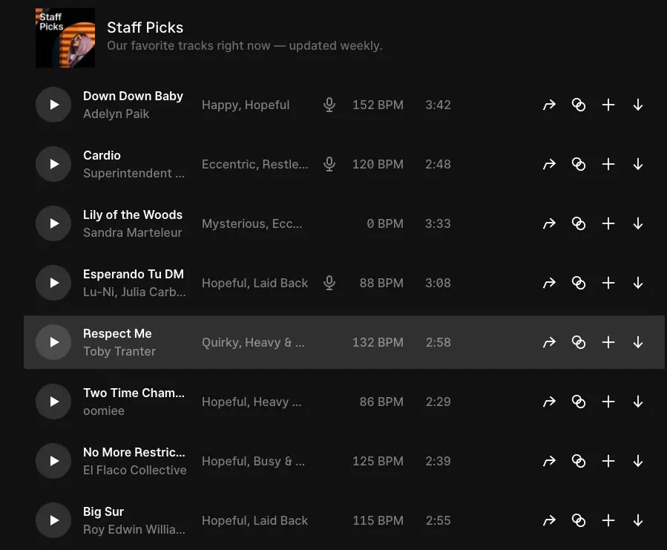This screenshot has height=550, width=667.
Task: Download the Esperando Tu DM track
Action: point(638,283)
